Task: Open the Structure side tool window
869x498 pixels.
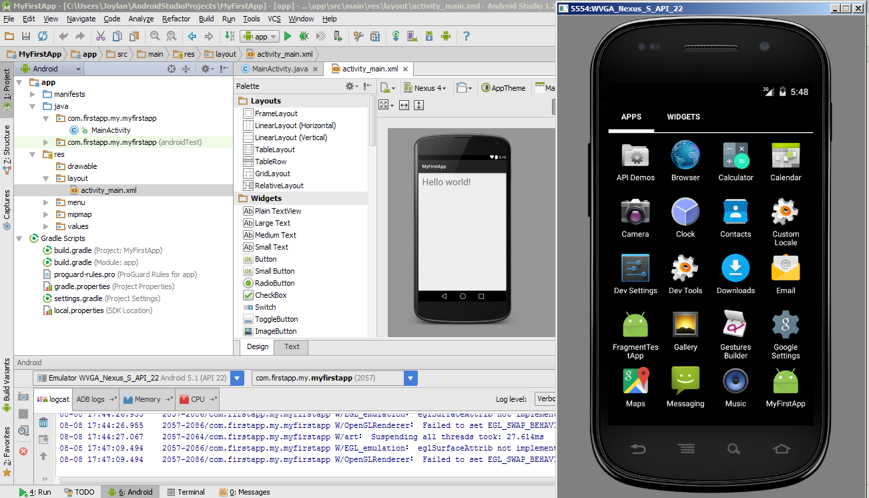Action: pos(7,150)
